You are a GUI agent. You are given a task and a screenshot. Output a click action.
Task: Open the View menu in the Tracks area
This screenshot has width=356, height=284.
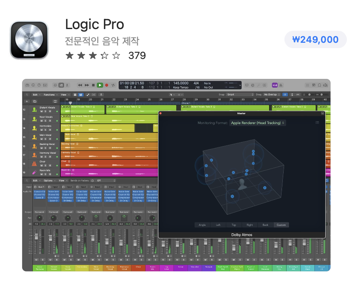click(65, 95)
